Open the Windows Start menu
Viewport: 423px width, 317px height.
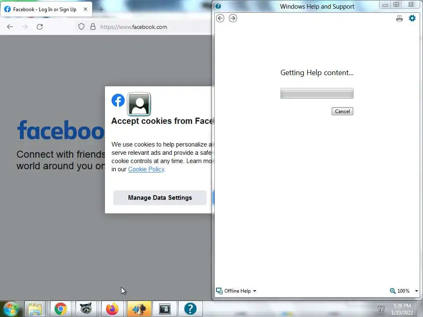10,309
